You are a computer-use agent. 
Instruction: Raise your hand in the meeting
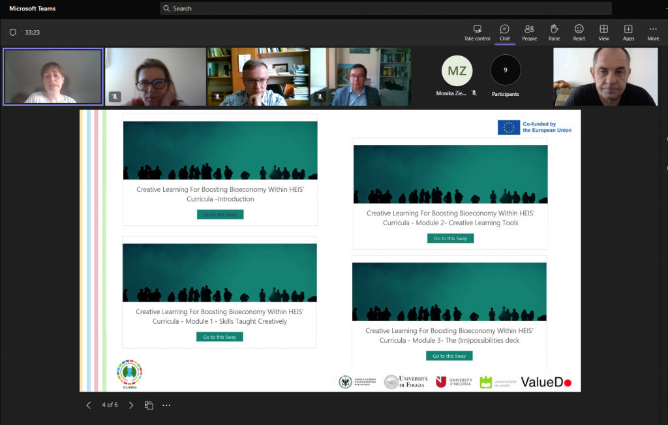pyautogui.click(x=554, y=29)
